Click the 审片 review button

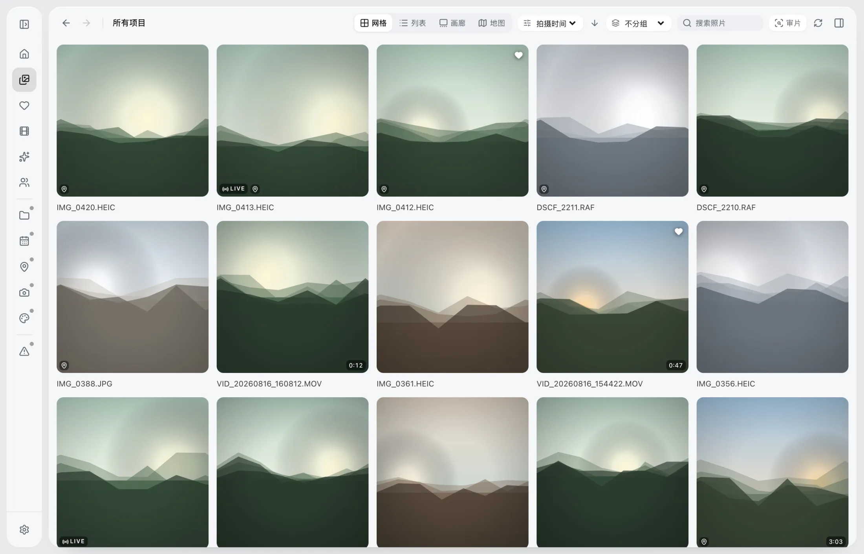tap(787, 23)
